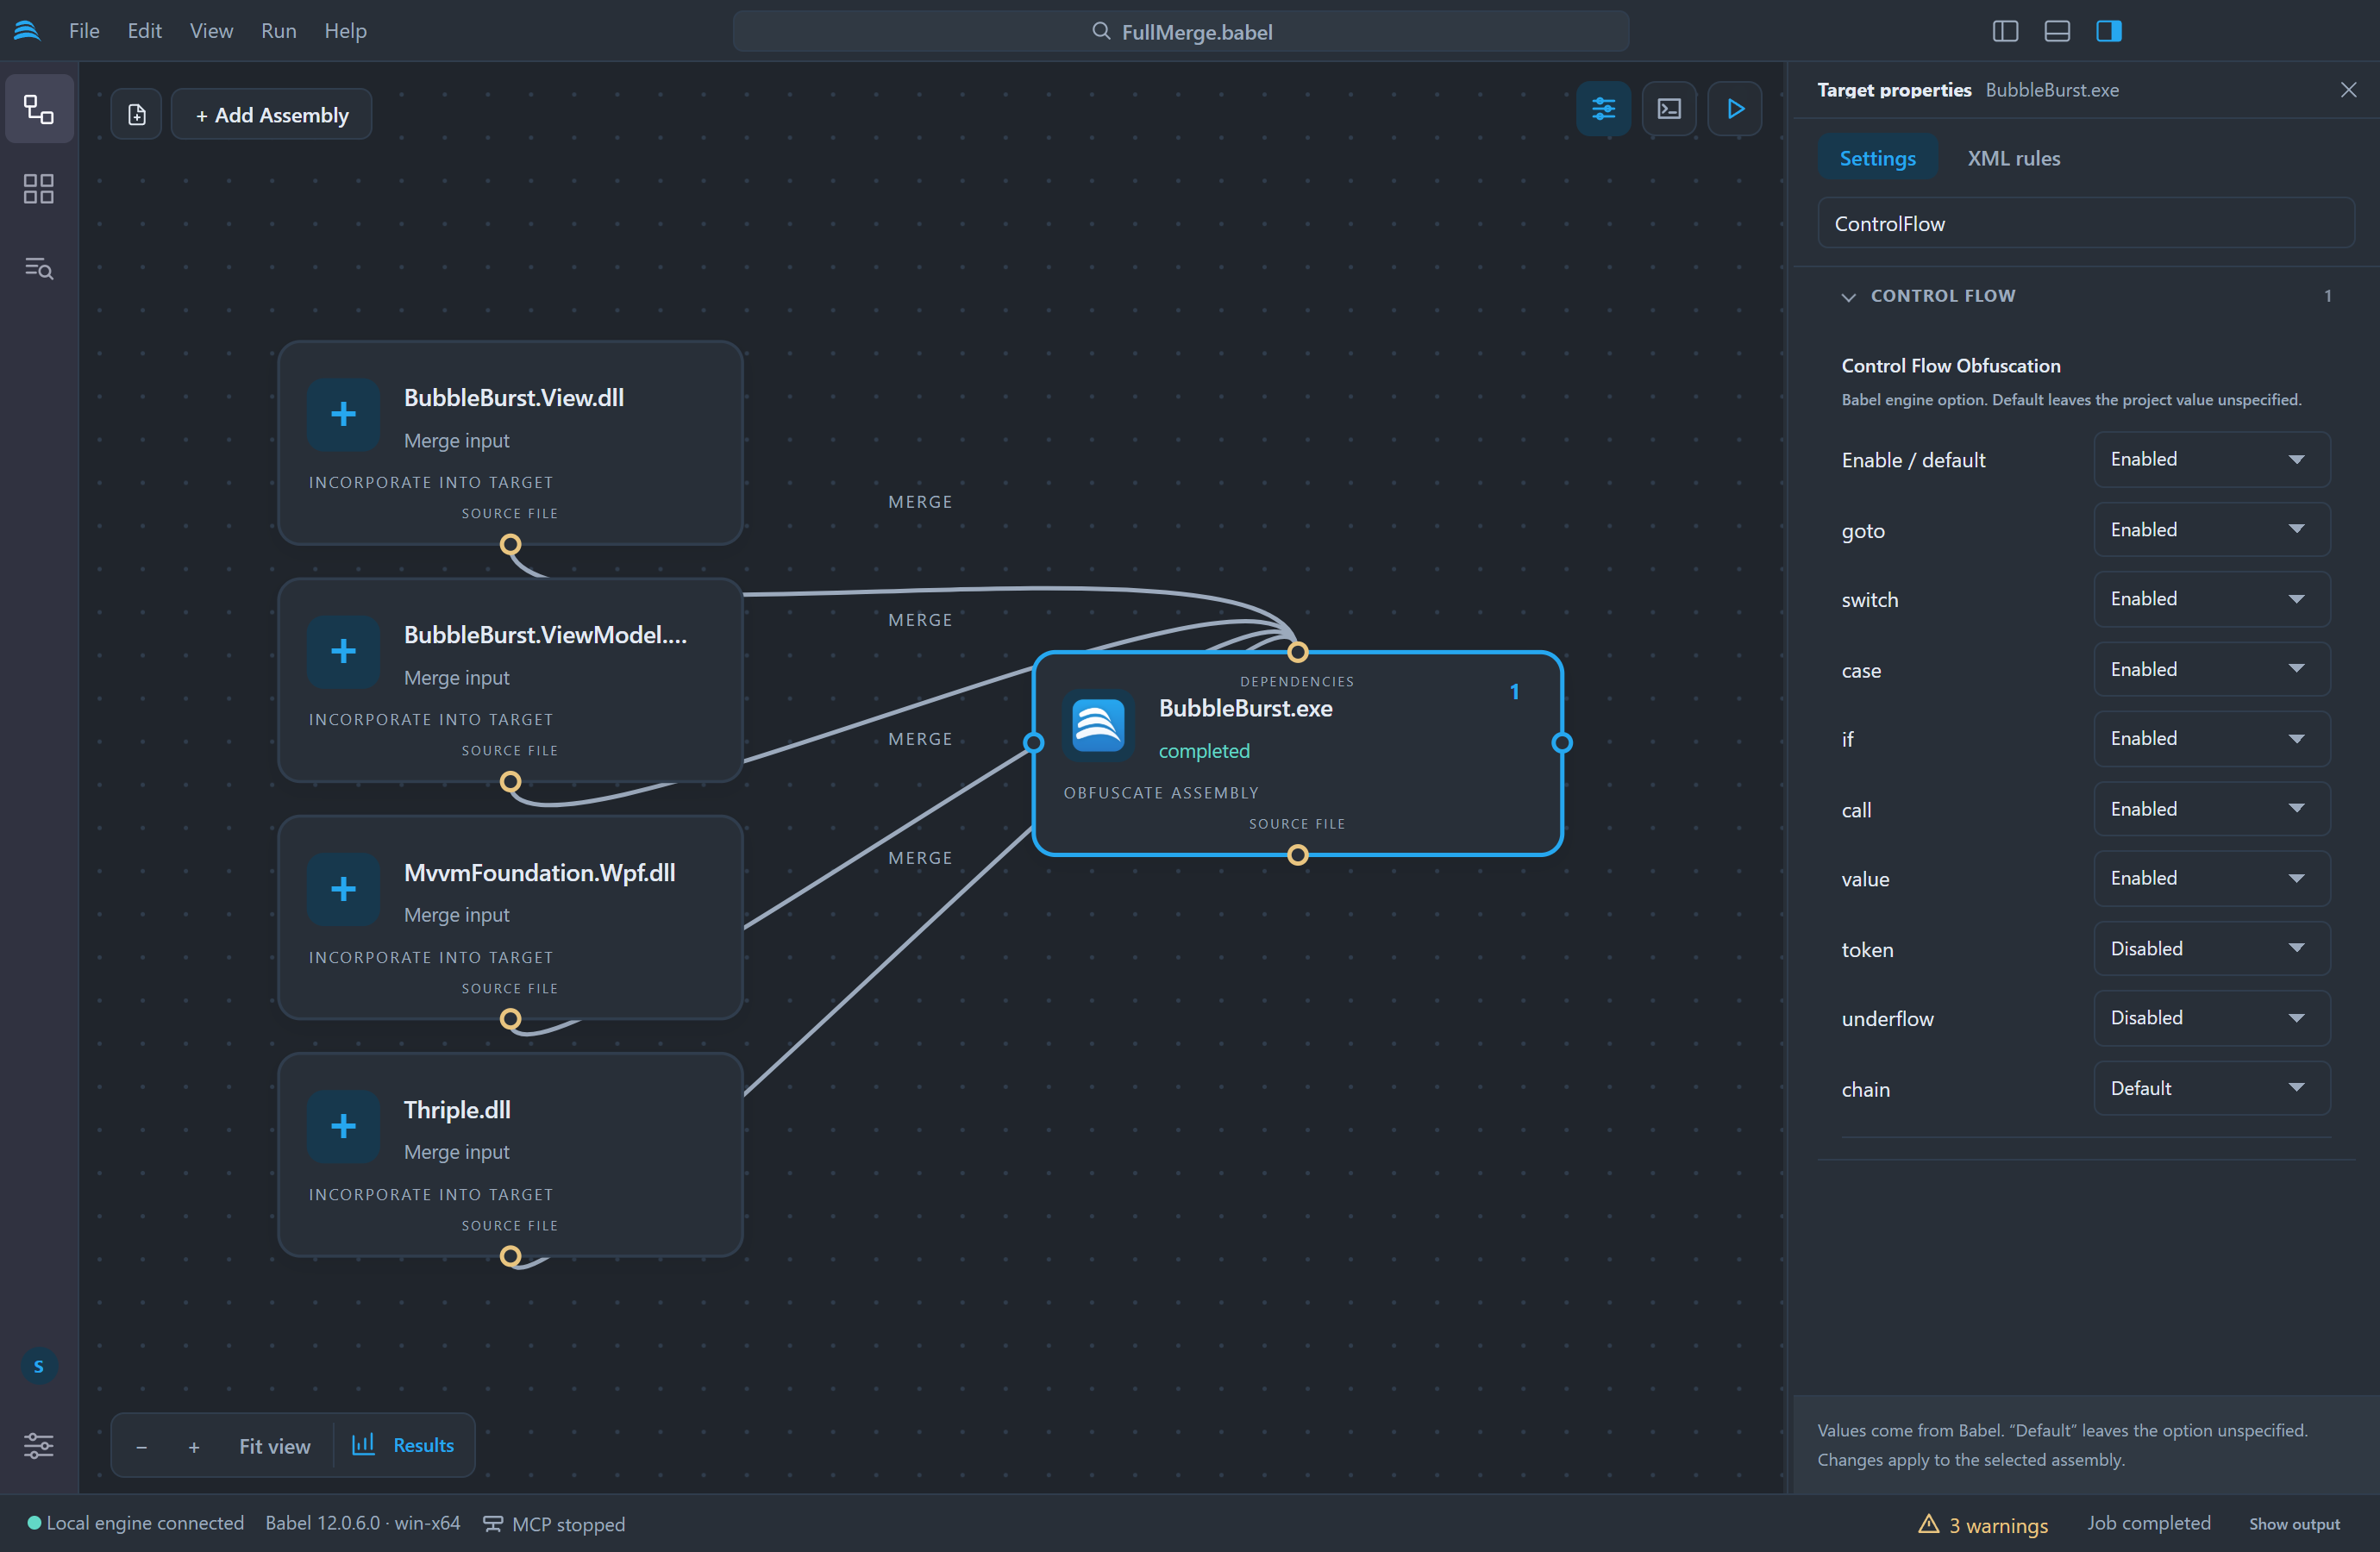Open the File menu
The height and width of the screenshot is (1552, 2380).
(x=84, y=31)
